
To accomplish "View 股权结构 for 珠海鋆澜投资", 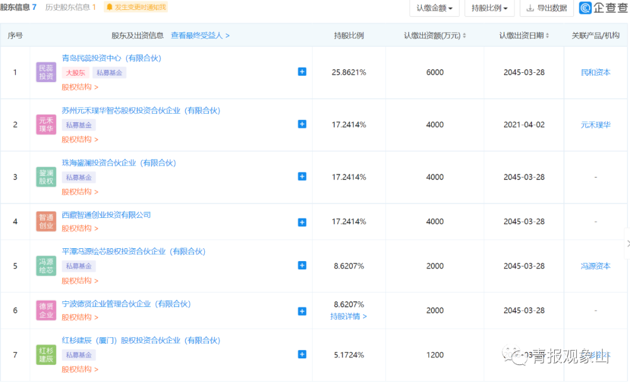I will click(80, 192).
